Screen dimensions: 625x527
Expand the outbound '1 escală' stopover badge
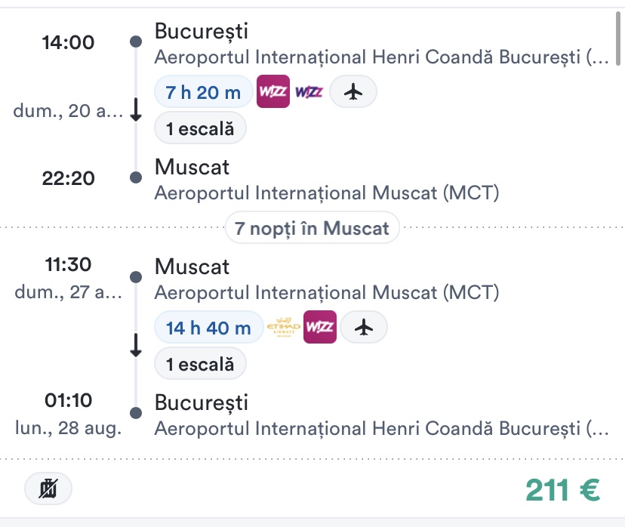coord(200,128)
